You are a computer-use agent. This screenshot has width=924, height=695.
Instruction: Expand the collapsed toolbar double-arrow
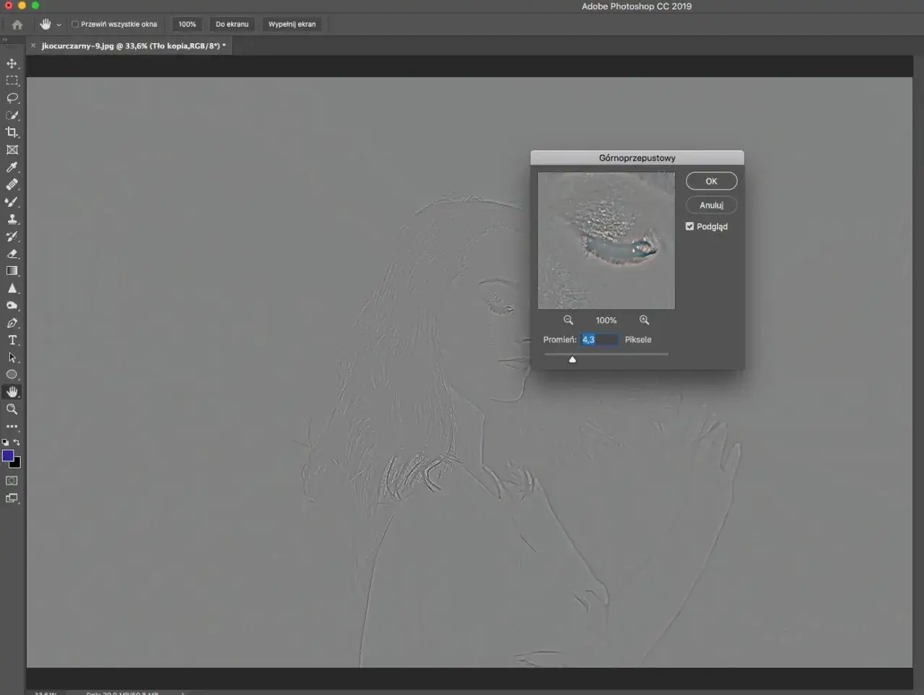coord(5,40)
